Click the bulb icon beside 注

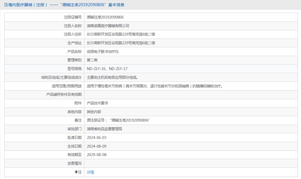pyautogui.click(x=76, y=172)
